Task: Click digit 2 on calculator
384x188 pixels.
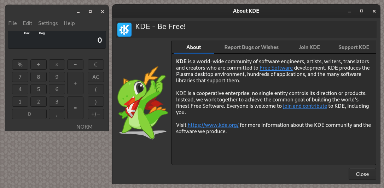Action: tap(39, 101)
